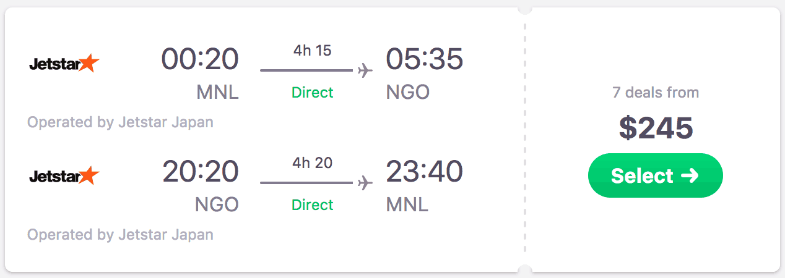Click the return flight airplane icon
This screenshot has width=785, height=278.
pyautogui.click(x=365, y=183)
